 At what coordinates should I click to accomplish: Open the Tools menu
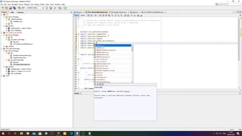52,4
